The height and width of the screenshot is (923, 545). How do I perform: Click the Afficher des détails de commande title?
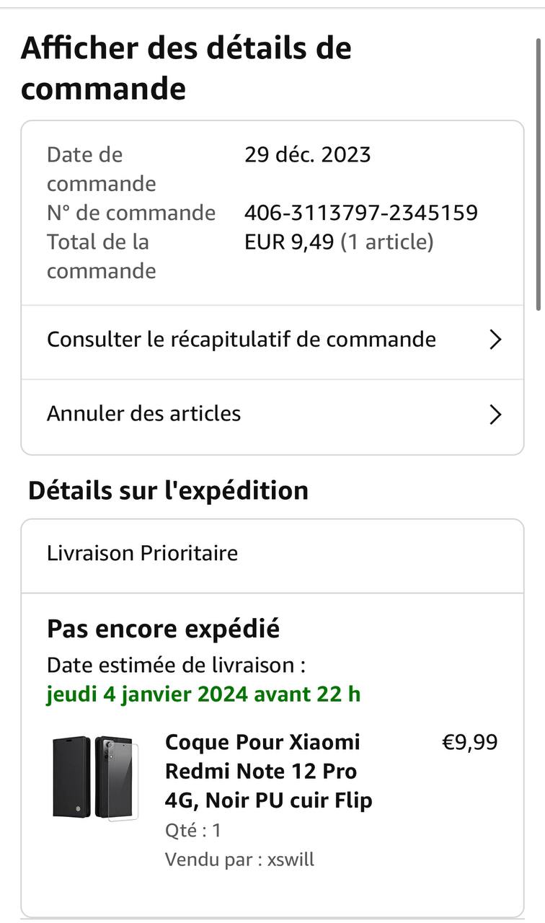186,69
